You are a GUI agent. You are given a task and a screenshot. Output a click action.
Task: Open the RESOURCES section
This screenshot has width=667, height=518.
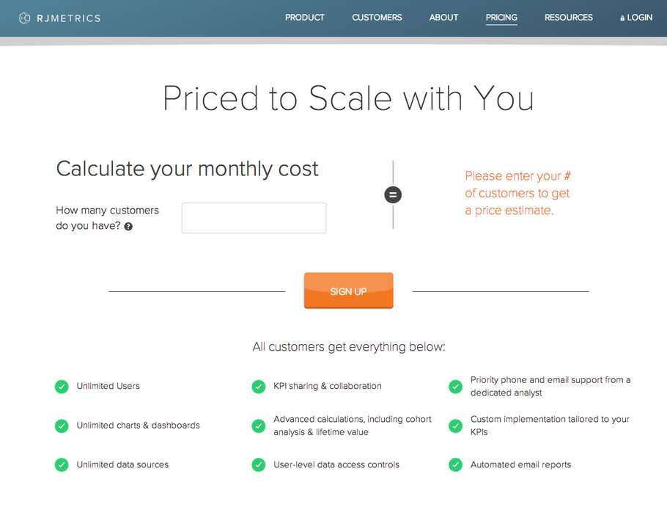(x=568, y=18)
